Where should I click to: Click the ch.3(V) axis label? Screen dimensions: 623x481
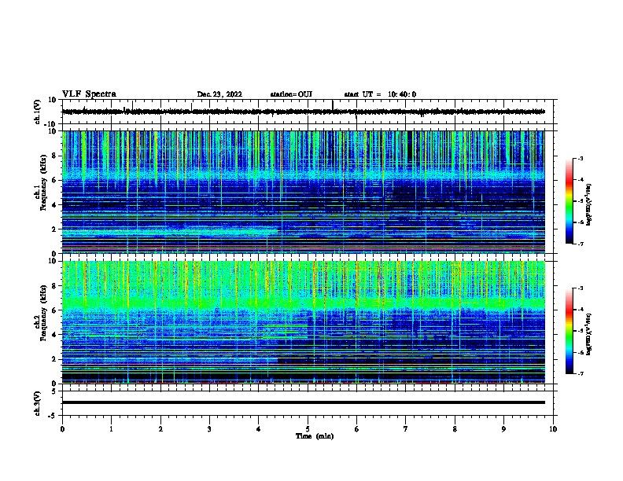coord(38,403)
